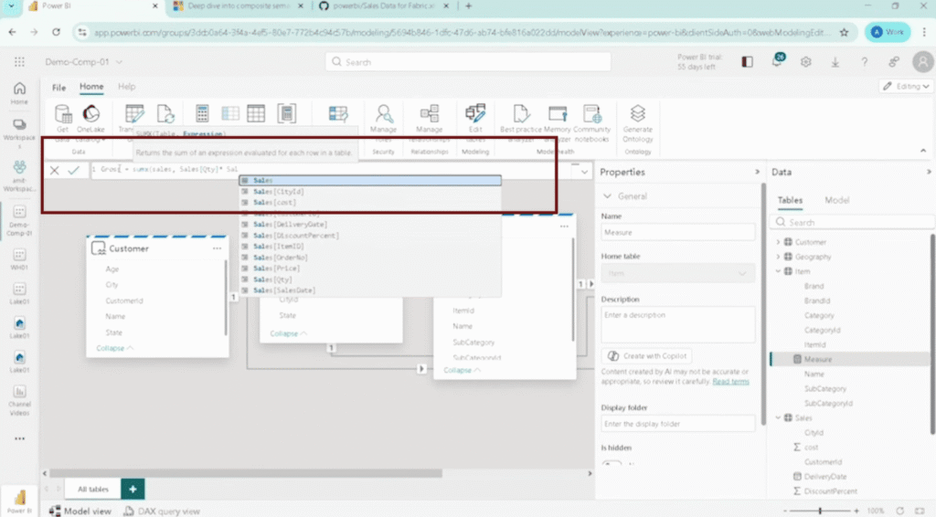Bookmark the page with the star icon
The width and height of the screenshot is (936, 517).
[844, 33]
